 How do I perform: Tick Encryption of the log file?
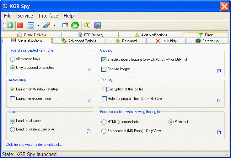coord(104,89)
